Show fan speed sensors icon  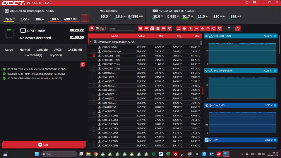pos(202,28)
